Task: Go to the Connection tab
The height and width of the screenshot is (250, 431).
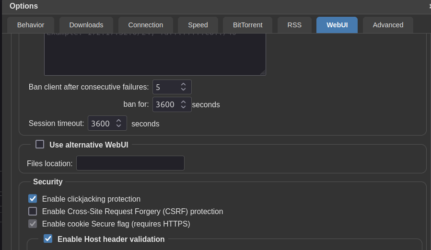Action: 146,25
